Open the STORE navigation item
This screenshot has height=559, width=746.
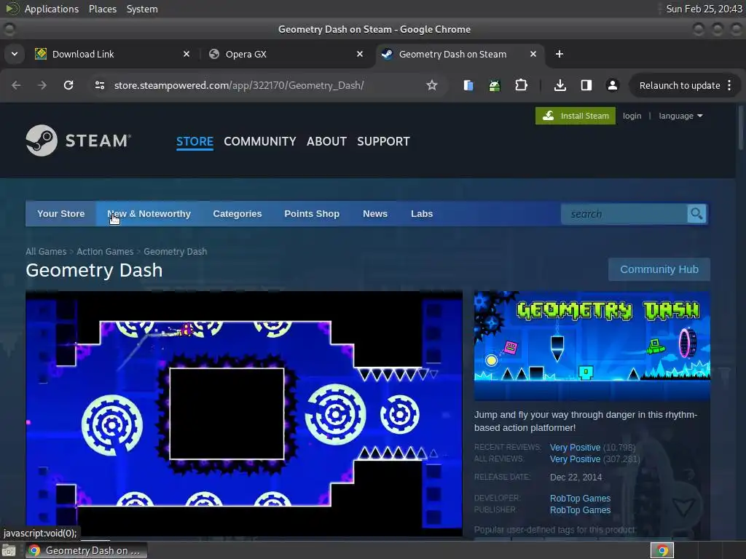tap(195, 142)
